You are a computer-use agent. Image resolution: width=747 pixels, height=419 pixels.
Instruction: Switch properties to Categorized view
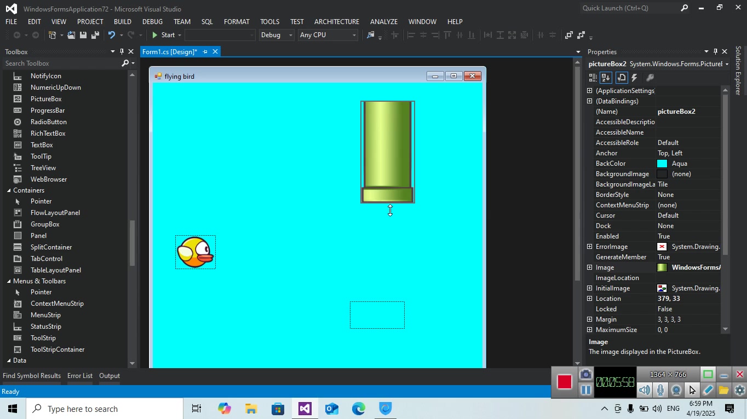(593, 78)
